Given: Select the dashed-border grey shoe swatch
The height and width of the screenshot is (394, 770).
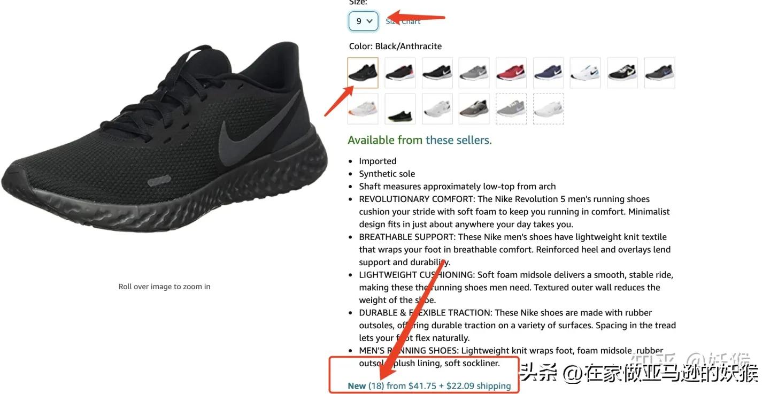Looking at the screenshot, I should [x=511, y=109].
